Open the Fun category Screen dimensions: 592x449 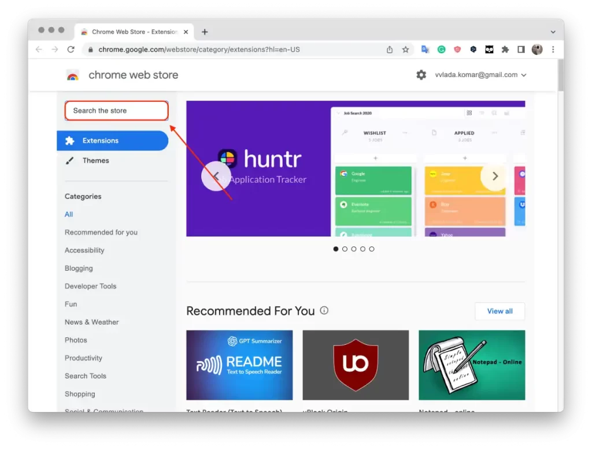(x=71, y=304)
